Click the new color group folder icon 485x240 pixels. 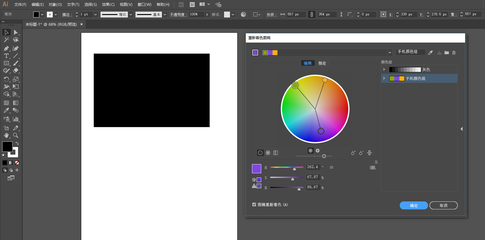447,53
